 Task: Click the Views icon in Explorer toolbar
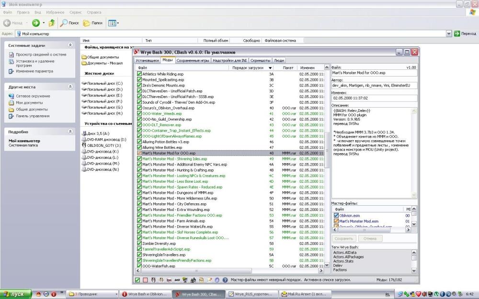112,23
